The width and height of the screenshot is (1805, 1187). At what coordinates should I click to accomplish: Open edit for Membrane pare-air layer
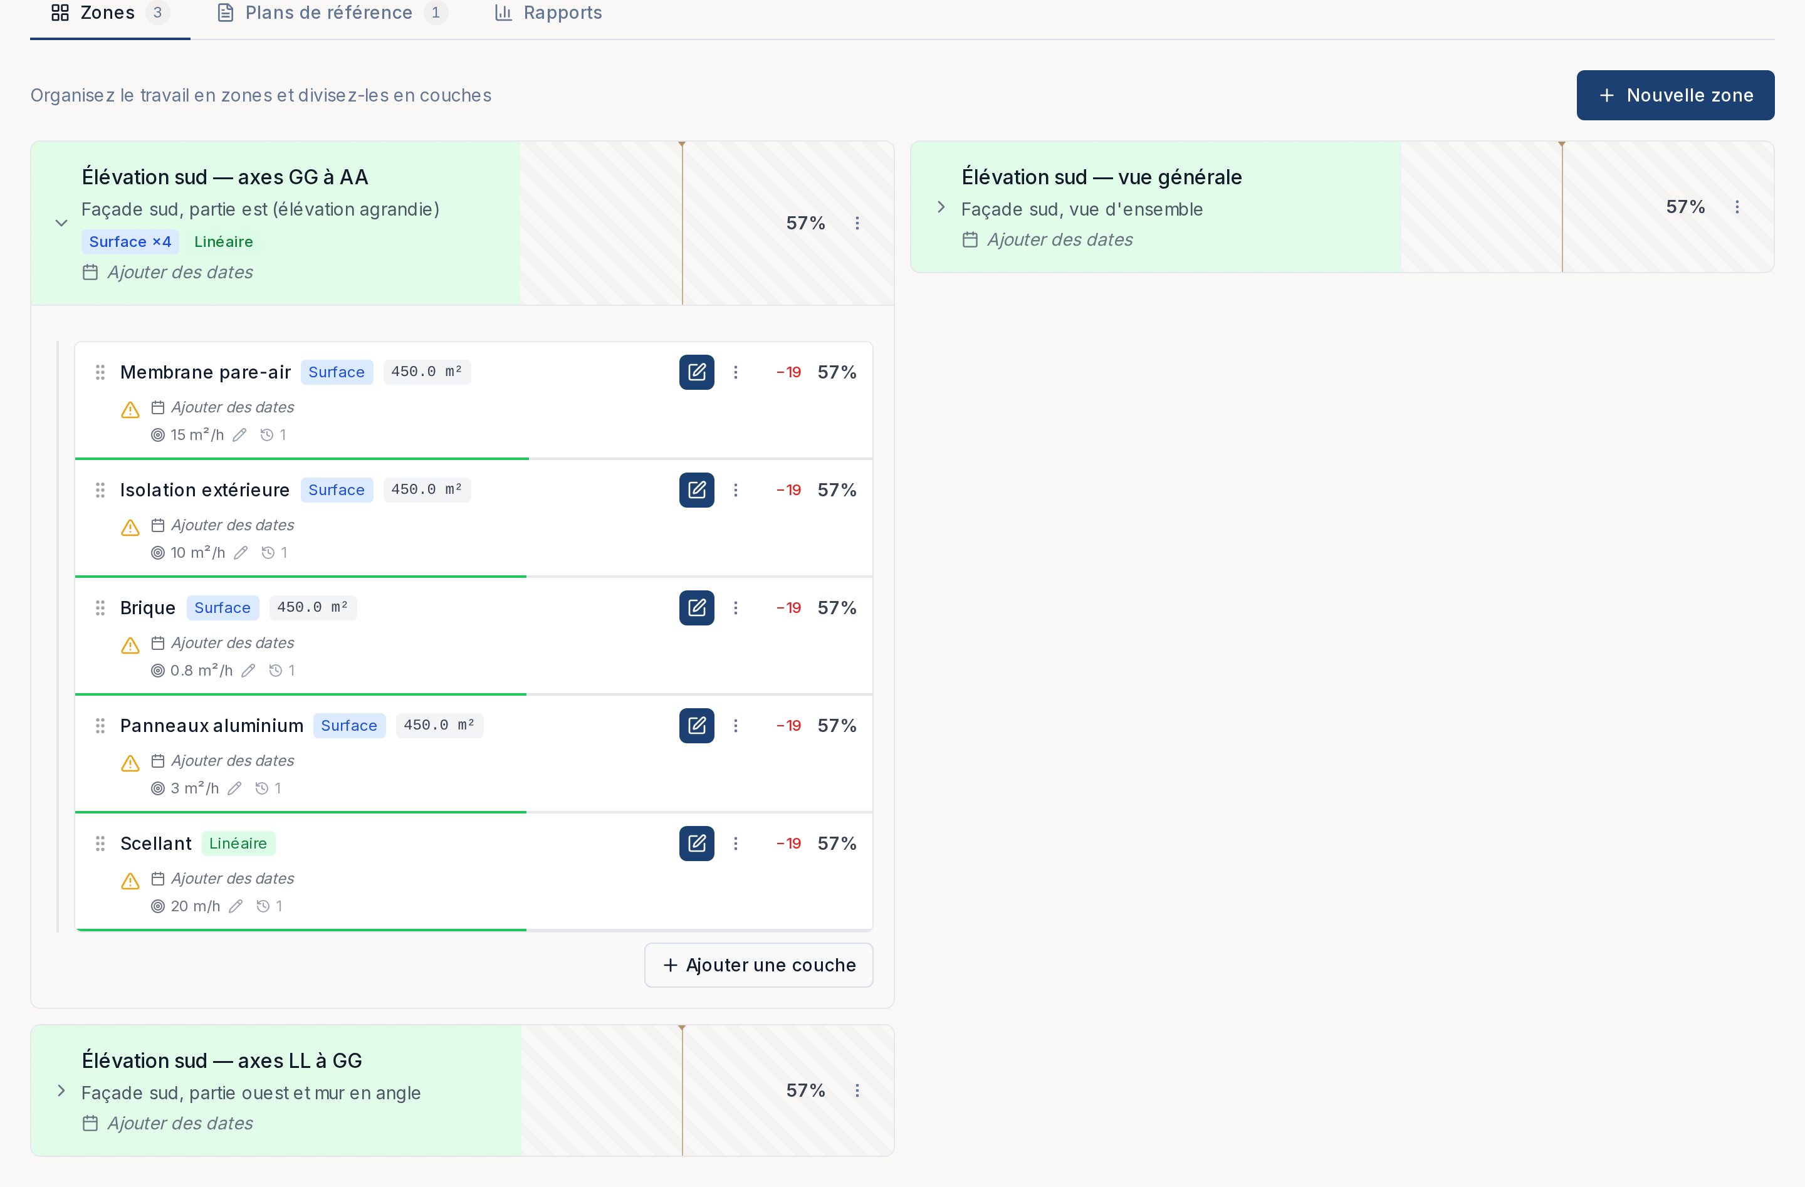[696, 372]
